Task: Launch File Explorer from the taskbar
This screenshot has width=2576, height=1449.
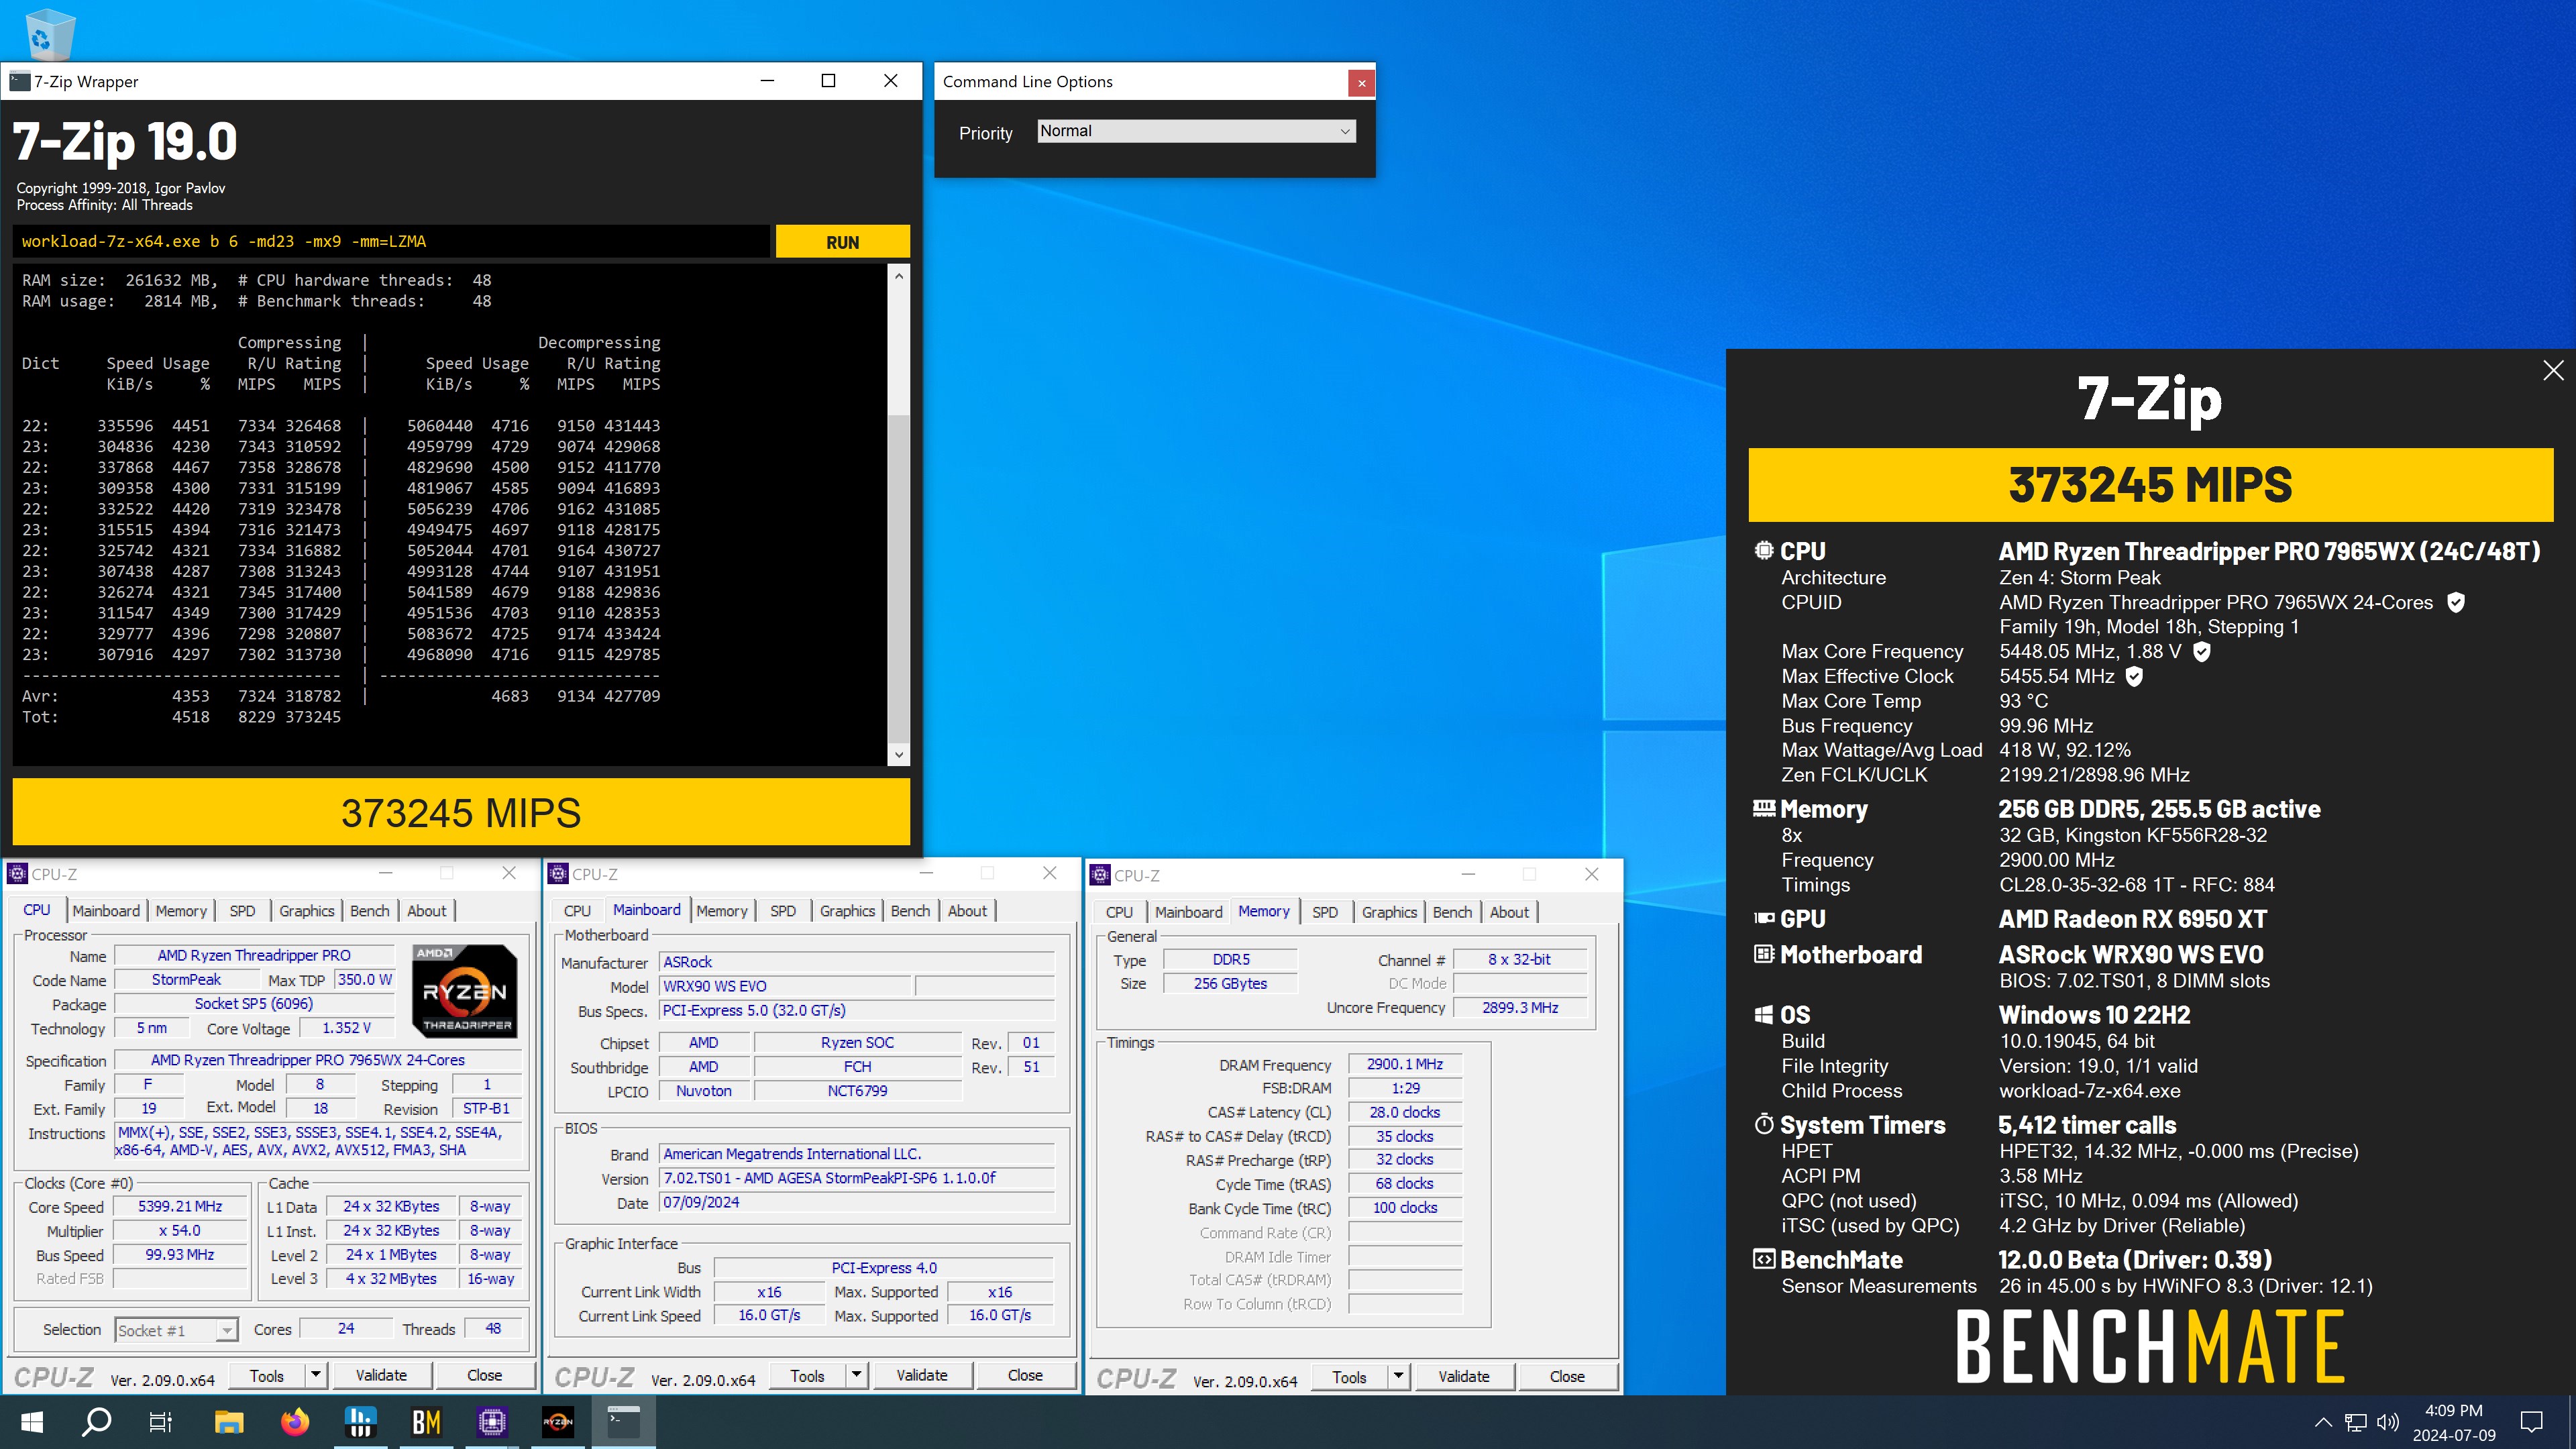Action: [x=229, y=1421]
